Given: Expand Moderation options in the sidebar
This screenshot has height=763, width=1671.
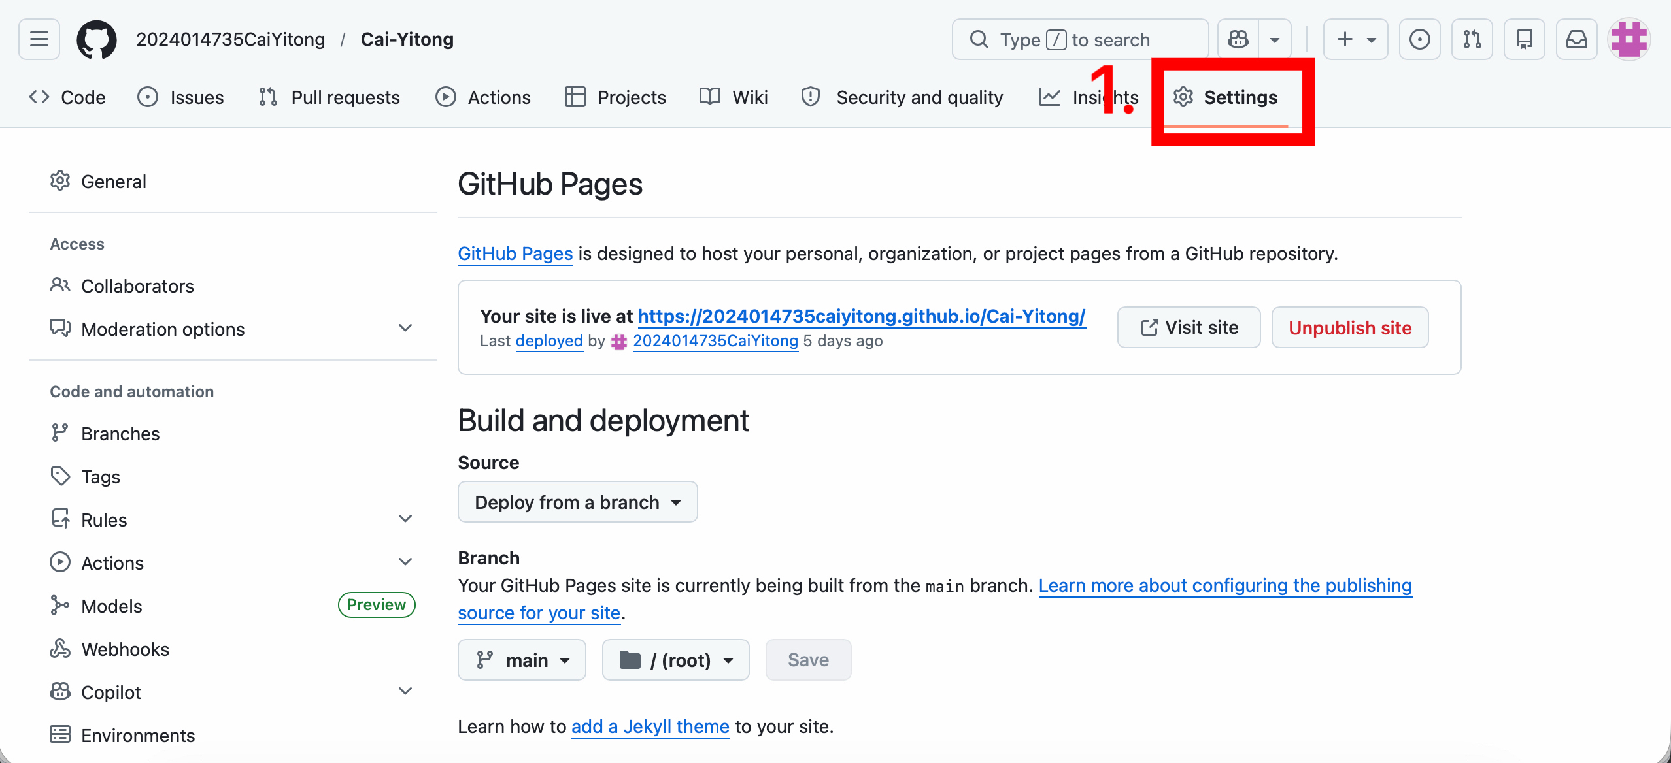Looking at the screenshot, I should click(233, 329).
